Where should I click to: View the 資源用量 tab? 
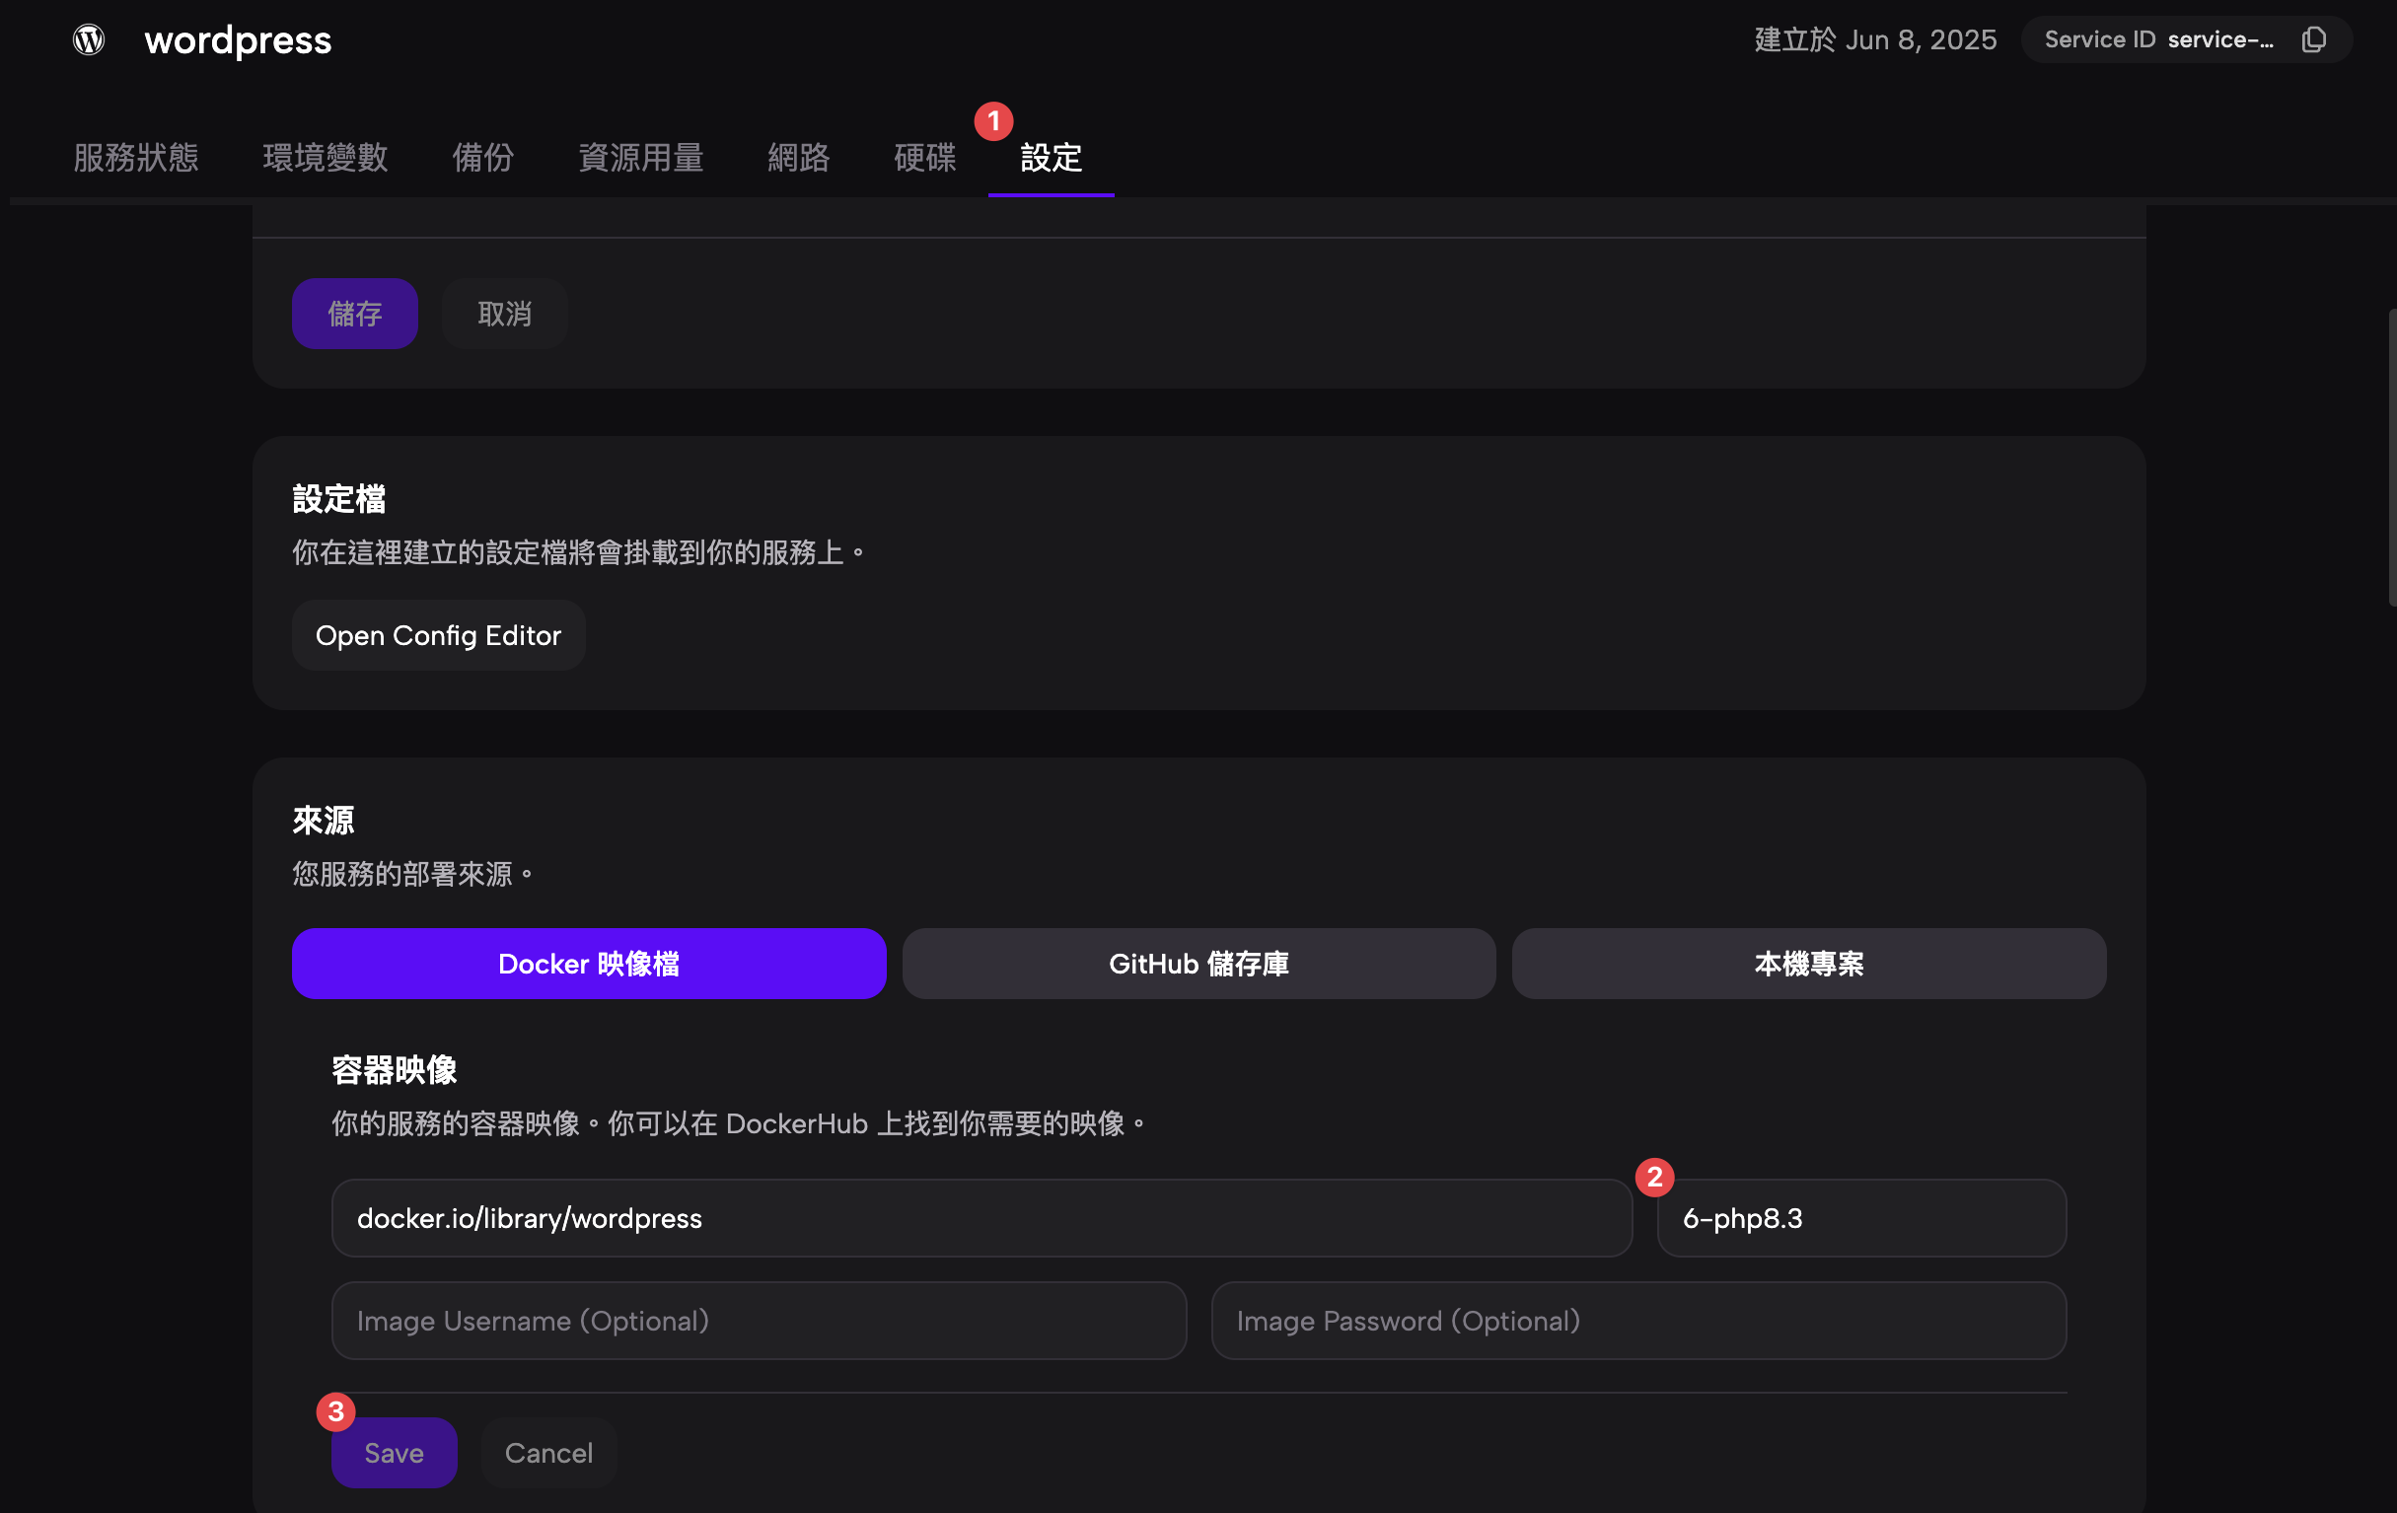point(641,157)
